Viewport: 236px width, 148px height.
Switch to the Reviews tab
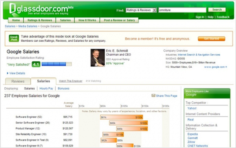(x=18, y=81)
